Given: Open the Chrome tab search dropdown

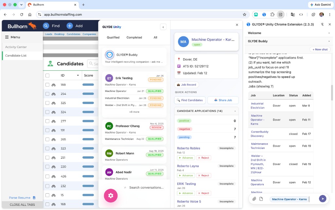Looking at the screenshot, I should point(21,5).
